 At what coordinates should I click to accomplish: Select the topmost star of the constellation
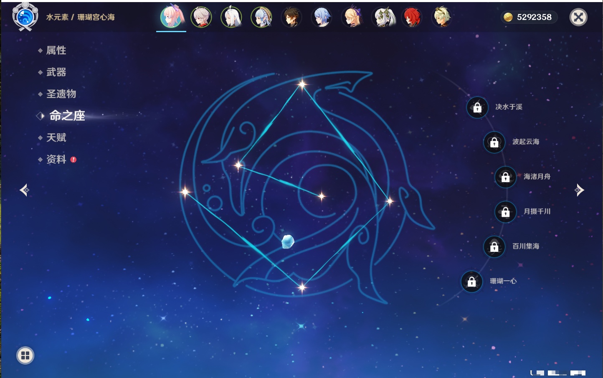[x=302, y=84]
